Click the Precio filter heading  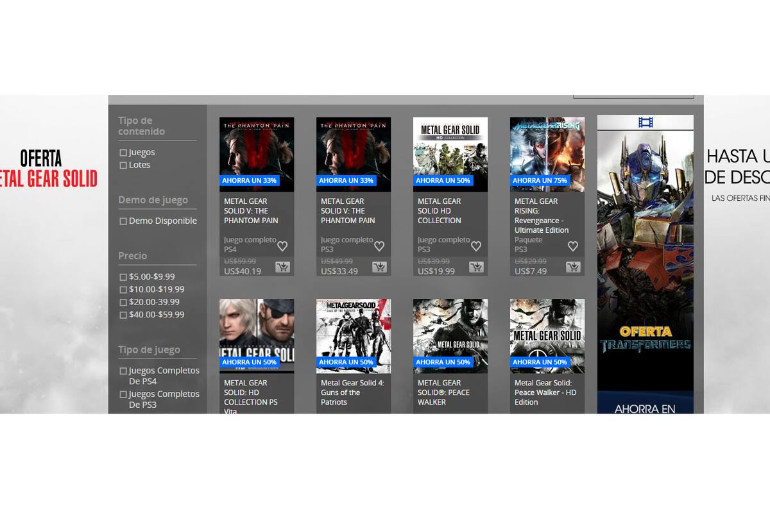click(x=133, y=256)
